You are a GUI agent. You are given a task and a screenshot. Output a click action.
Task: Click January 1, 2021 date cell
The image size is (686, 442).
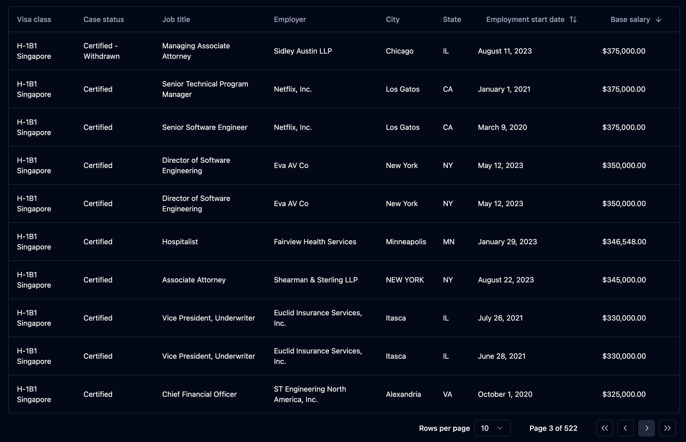point(504,89)
